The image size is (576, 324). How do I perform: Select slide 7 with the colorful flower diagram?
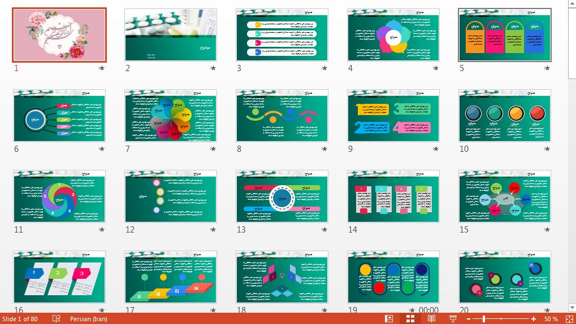tap(171, 116)
